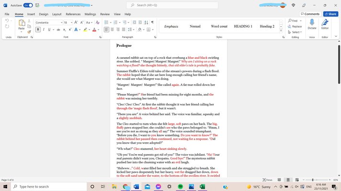Switch AutoSave toggle off
Image resolution: width=341 pixels, height=191 pixels.
point(28,5)
